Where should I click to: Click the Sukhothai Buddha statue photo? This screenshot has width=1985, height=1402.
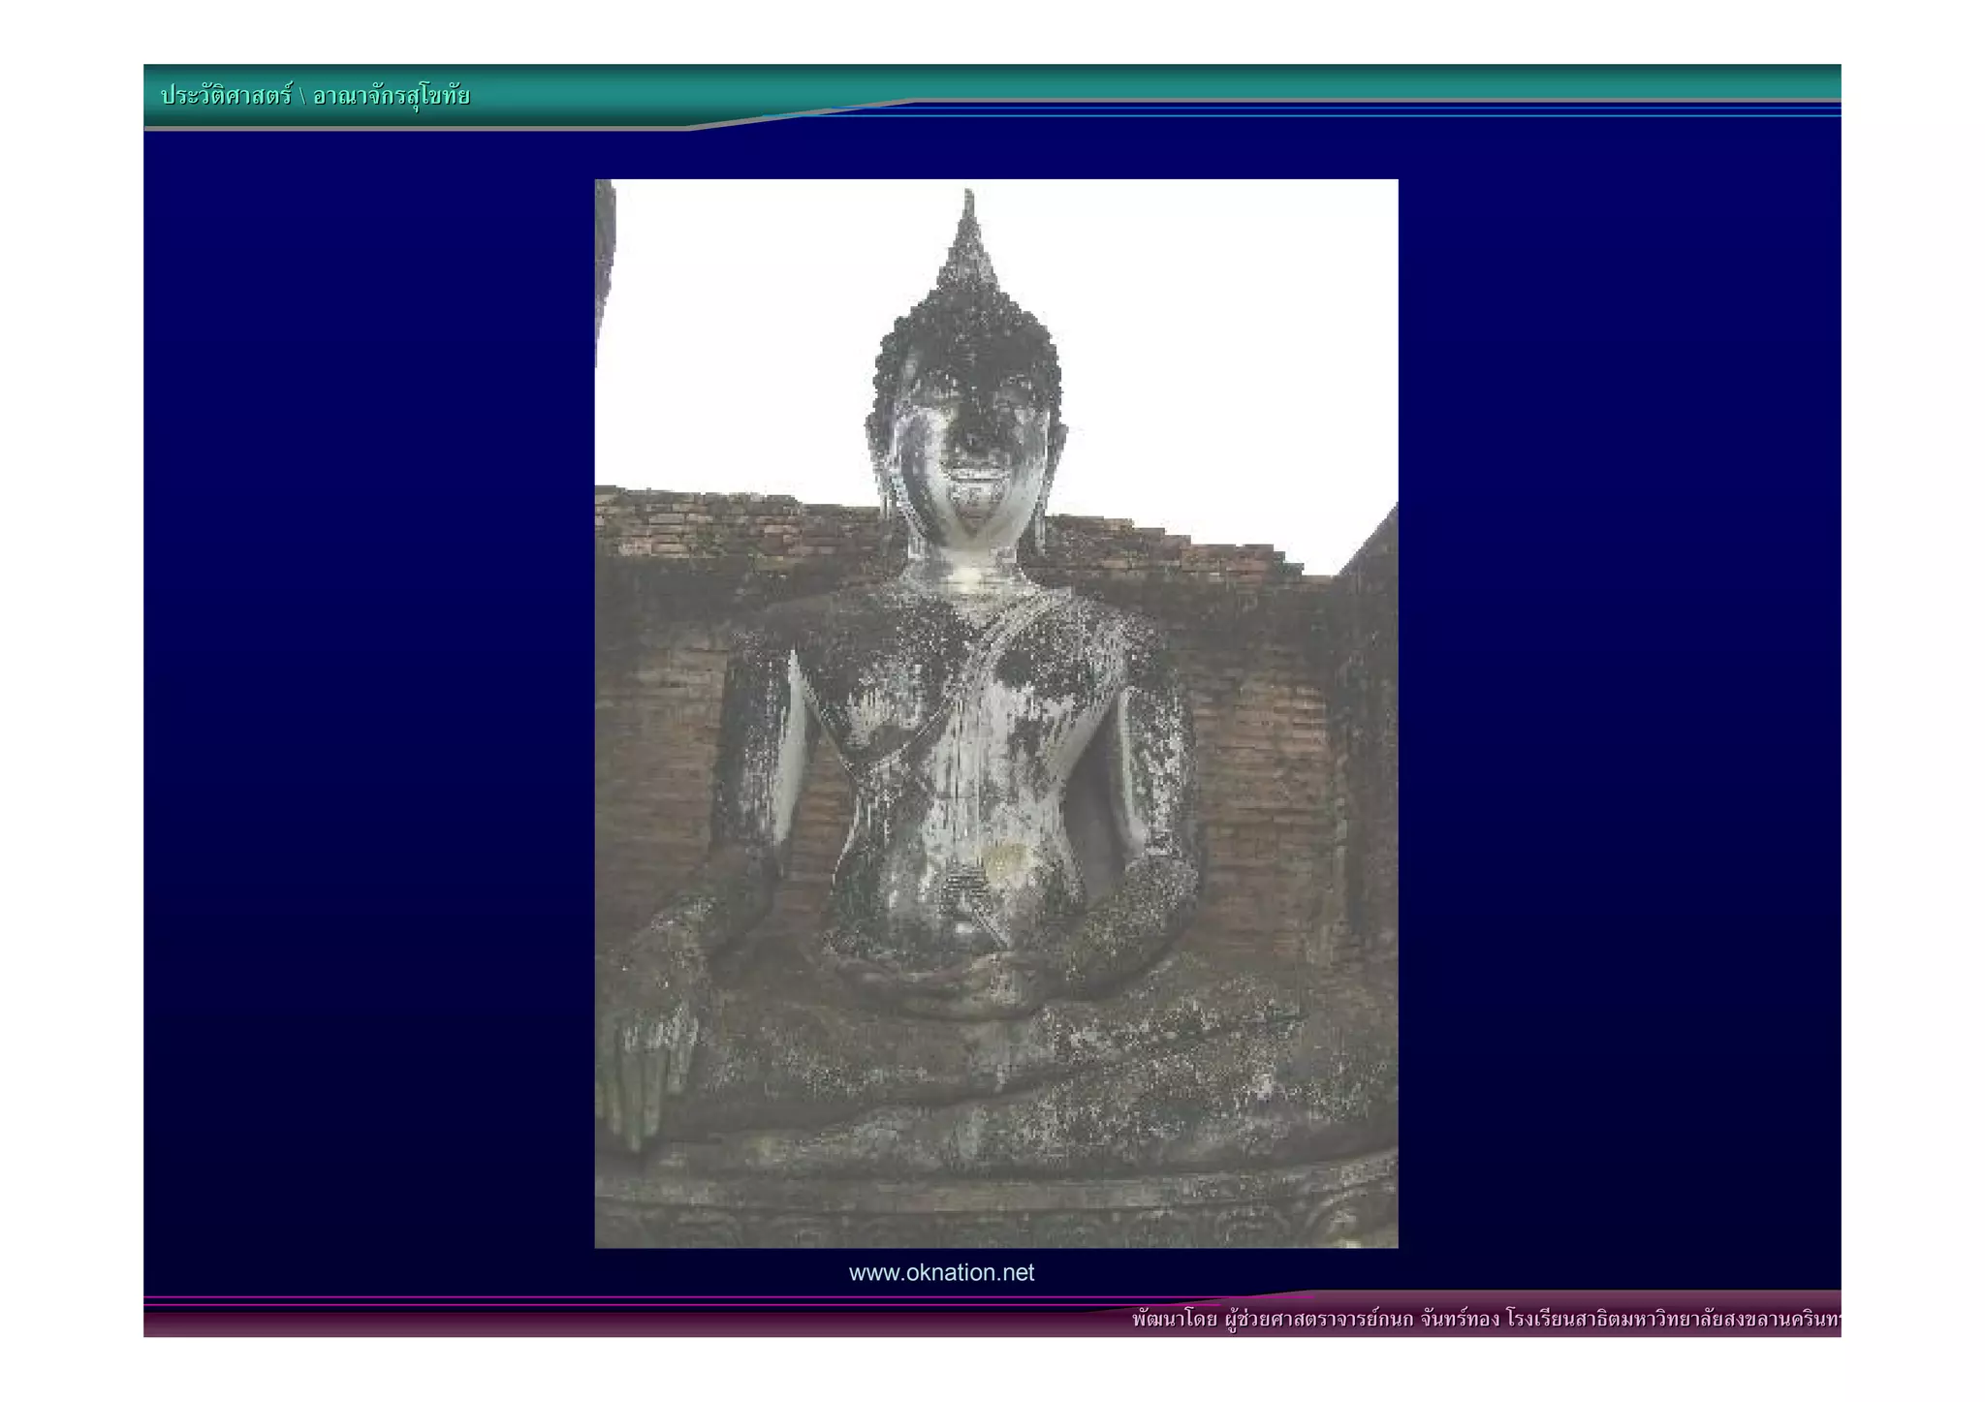(995, 713)
